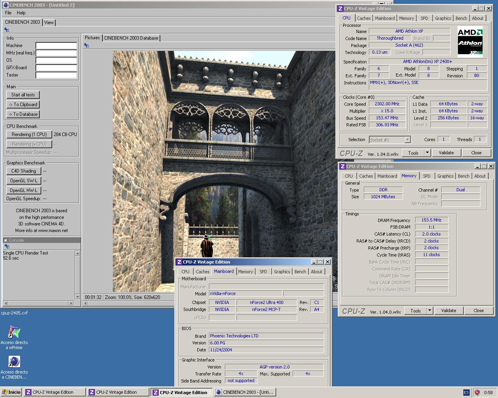Viewport: 498px width, 398px height.
Task: Select the Pictures tab
Action: [x=92, y=38]
